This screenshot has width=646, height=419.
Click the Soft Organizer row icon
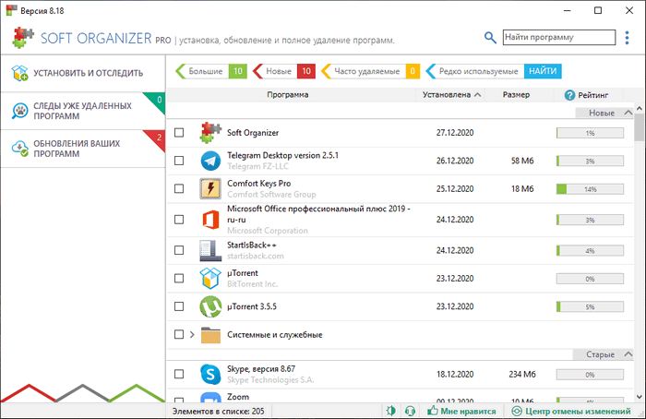click(x=210, y=133)
